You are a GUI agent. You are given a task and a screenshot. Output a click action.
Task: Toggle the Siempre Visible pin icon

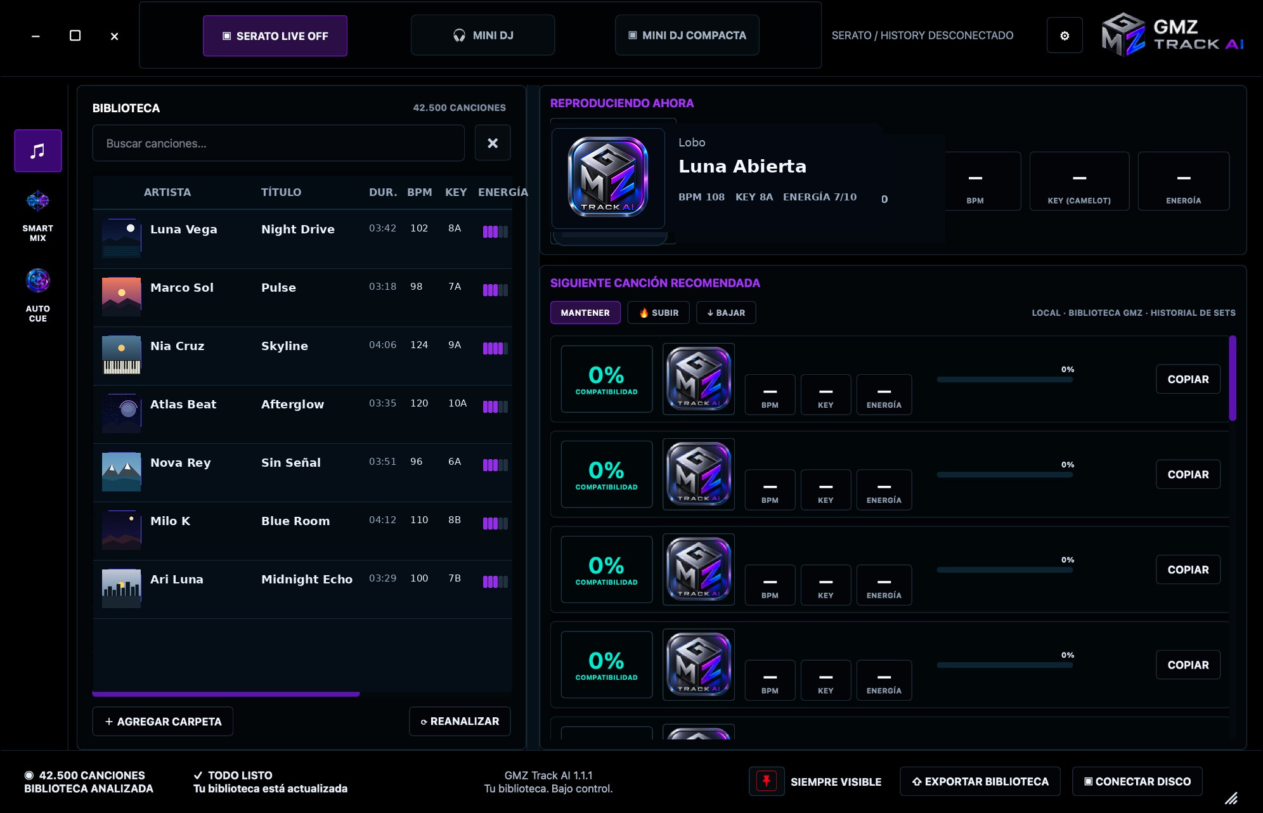(x=766, y=781)
